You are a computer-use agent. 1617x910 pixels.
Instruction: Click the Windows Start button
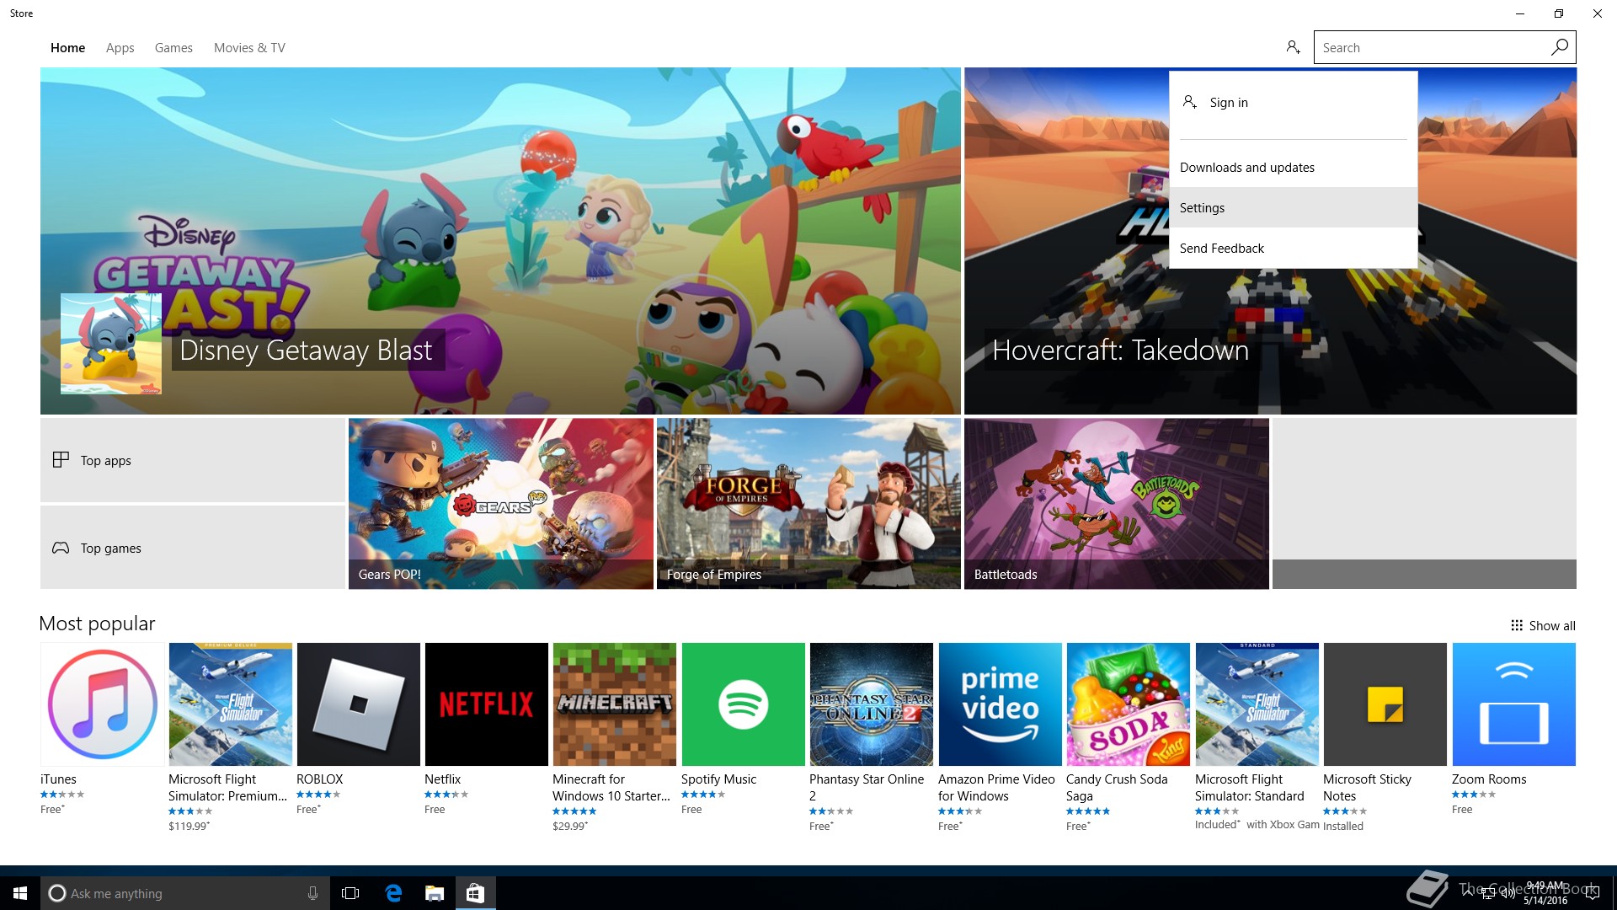[20, 893]
